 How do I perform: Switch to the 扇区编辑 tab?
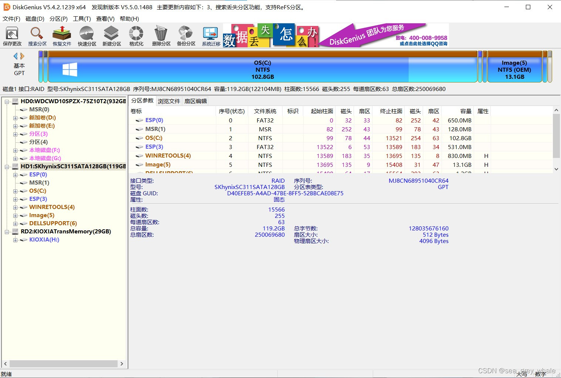pyautogui.click(x=196, y=101)
